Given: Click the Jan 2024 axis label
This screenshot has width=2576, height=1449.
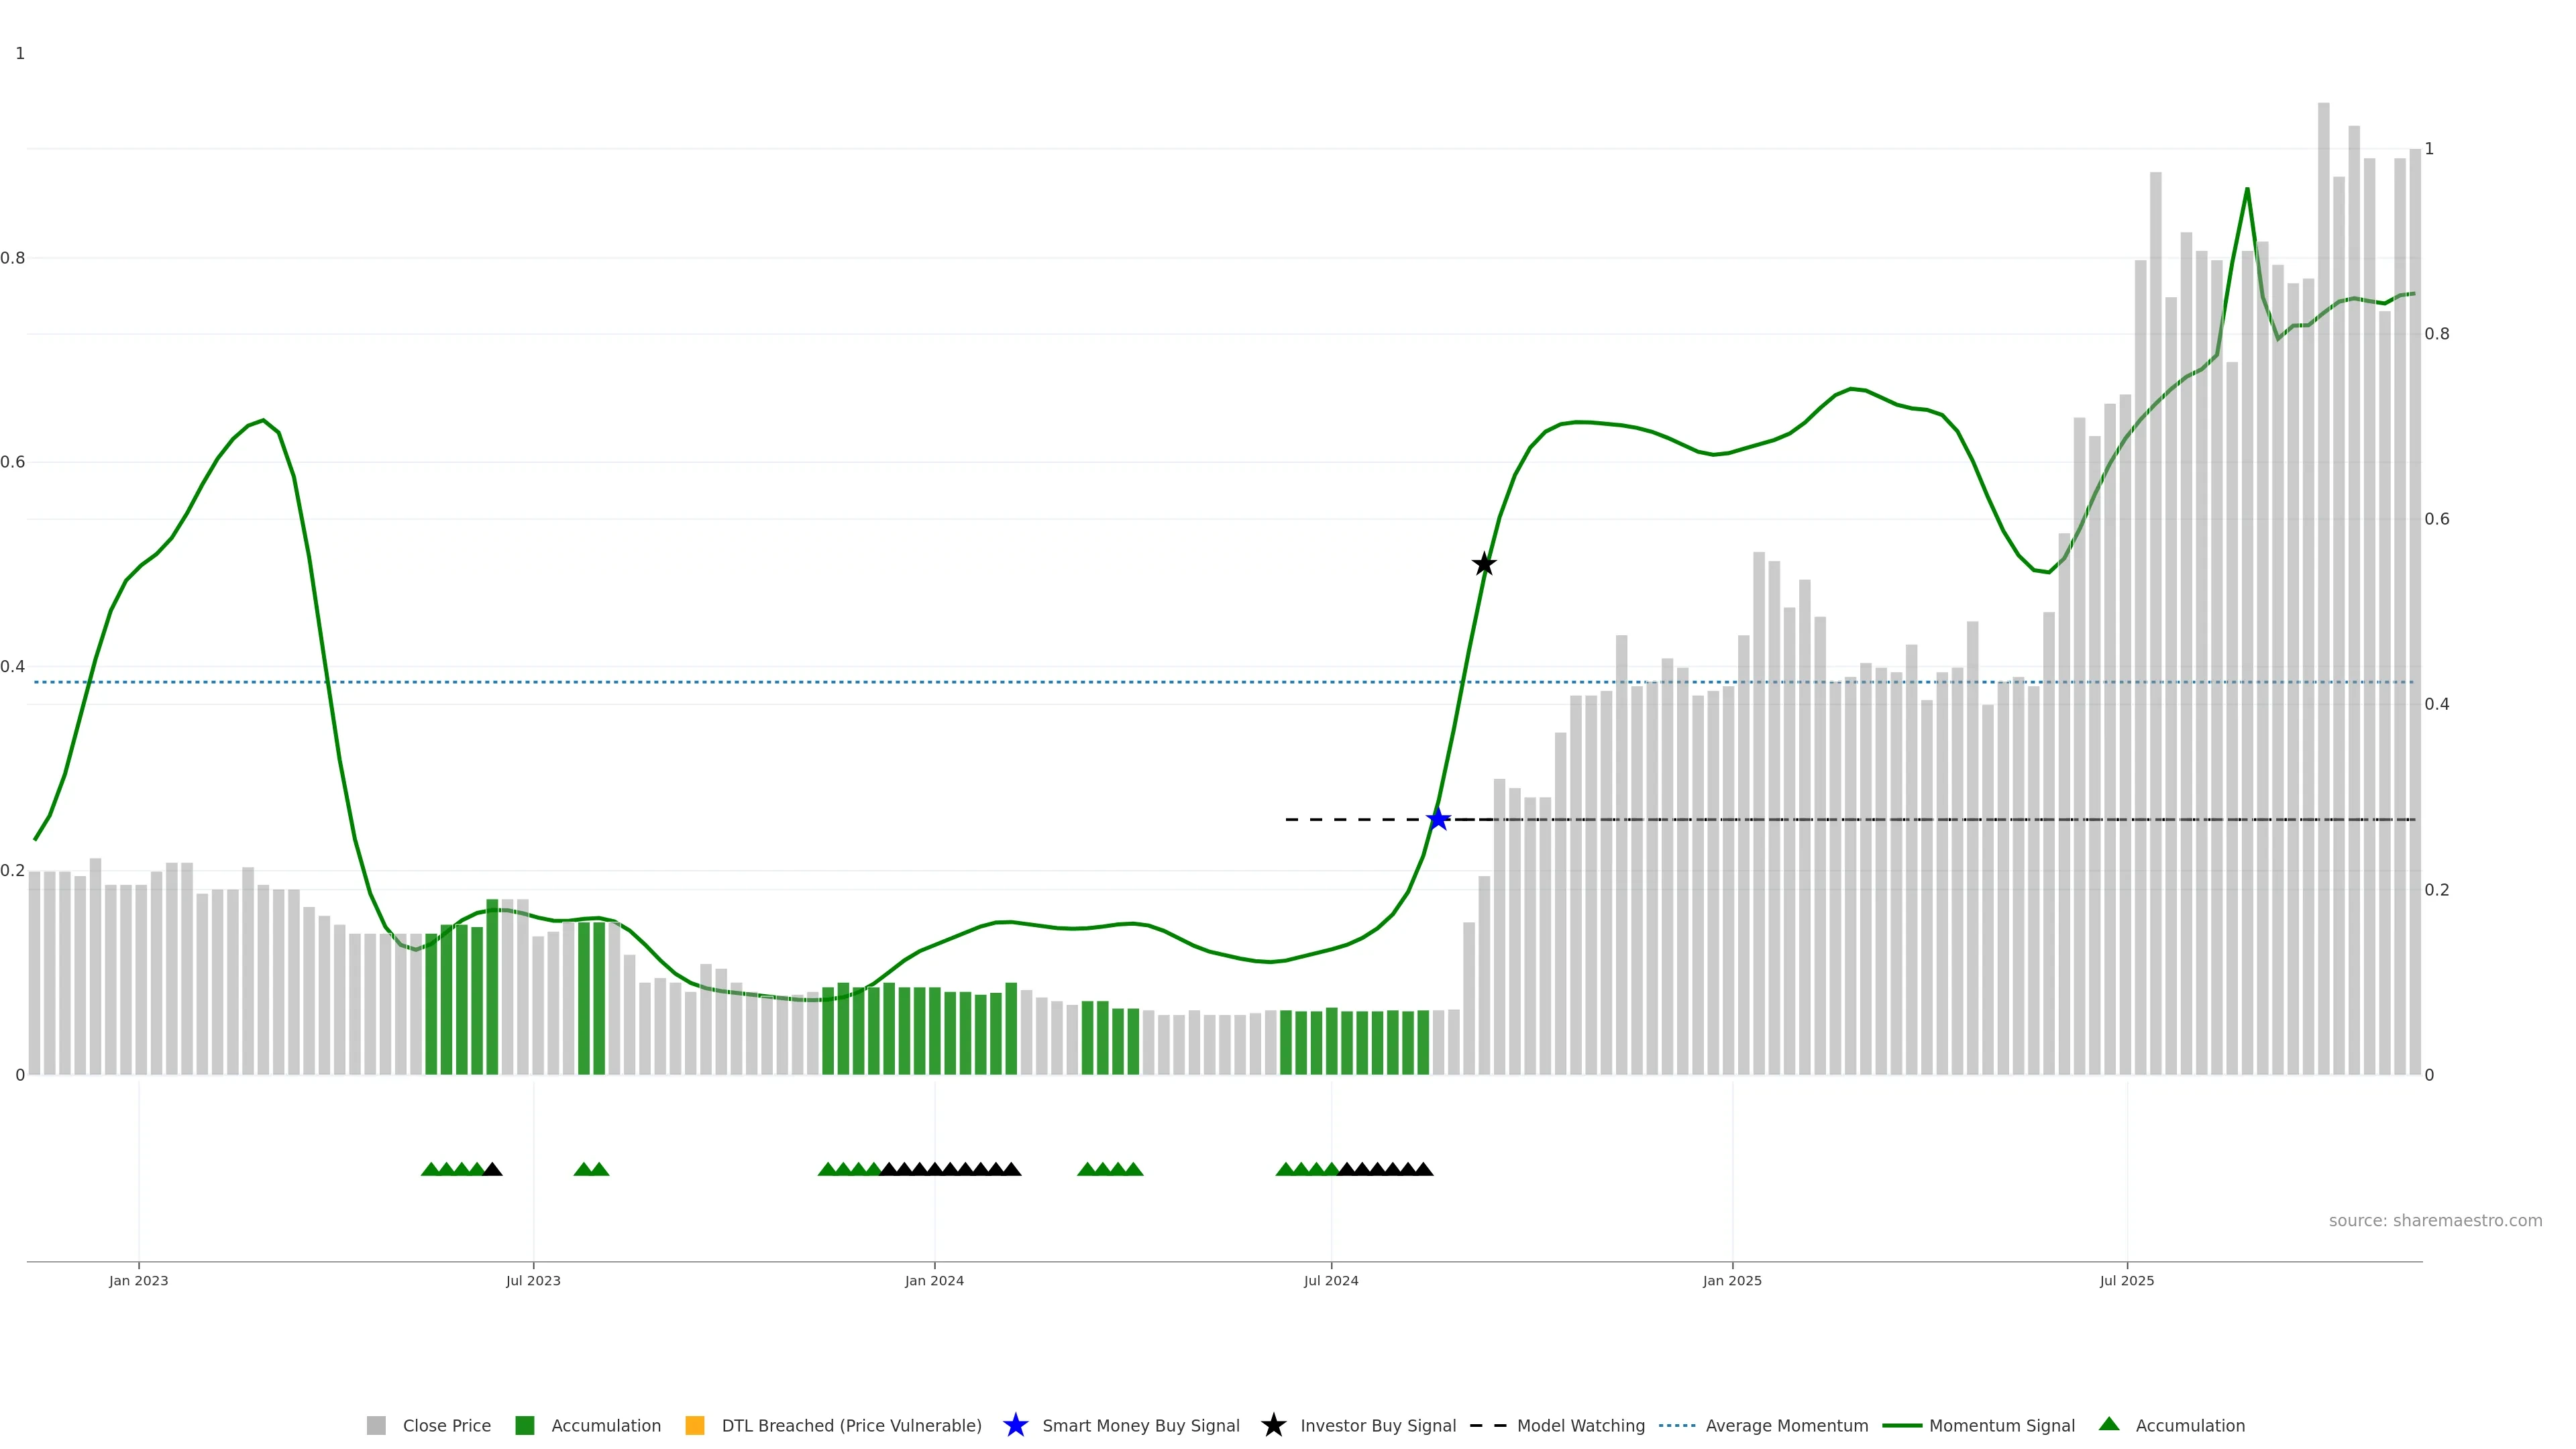Looking at the screenshot, I should 934,1280.
